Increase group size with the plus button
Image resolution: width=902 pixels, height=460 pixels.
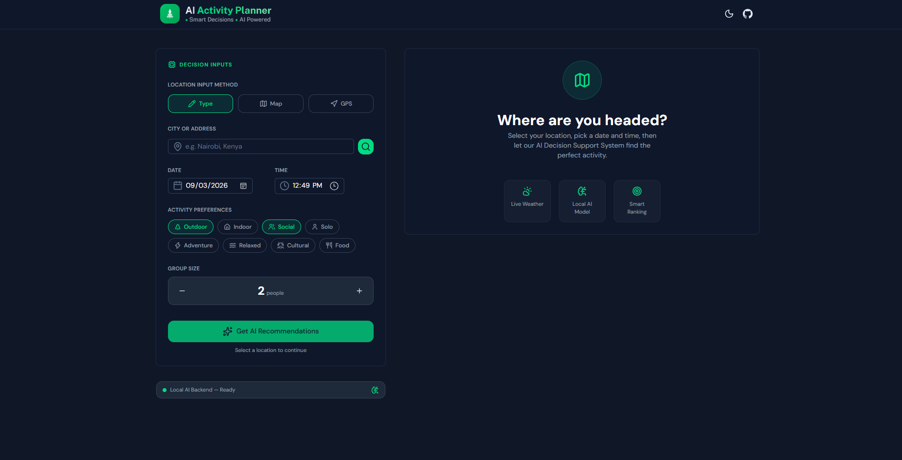pos(359,291)
